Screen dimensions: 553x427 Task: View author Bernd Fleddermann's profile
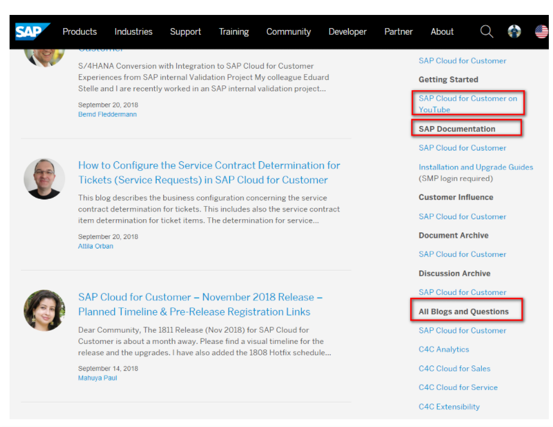107,114
